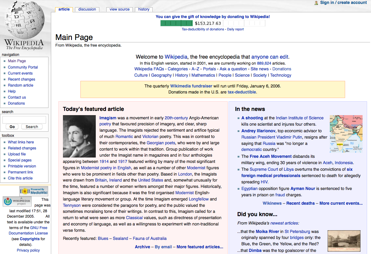The height and width of the screenshot is (254, 371).
Task: Open the Longfellow link
Action: click(199, 199)
